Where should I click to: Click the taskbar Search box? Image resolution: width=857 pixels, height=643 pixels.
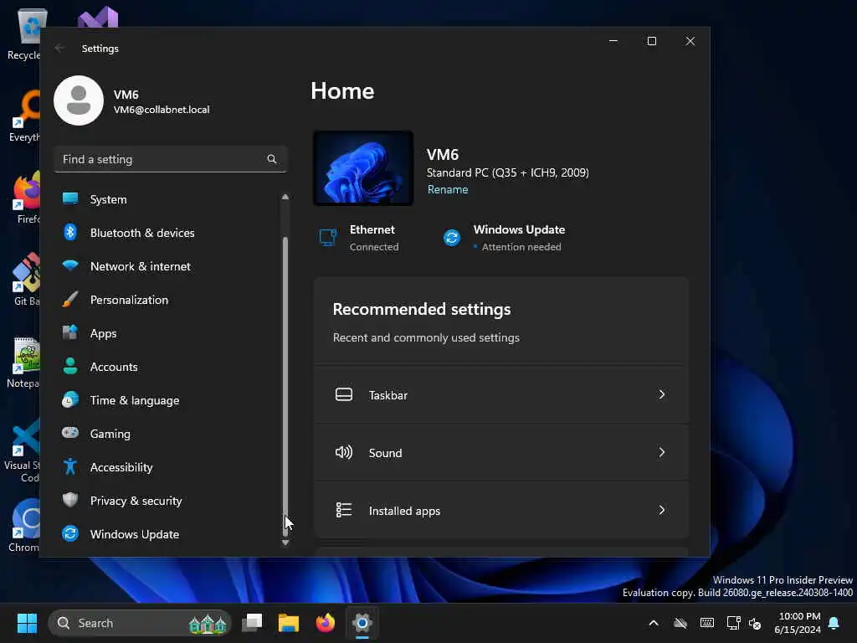point(140,623)
